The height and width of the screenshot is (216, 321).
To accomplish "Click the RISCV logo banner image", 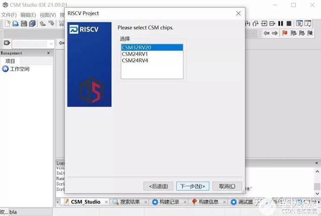I will point(89,64).
